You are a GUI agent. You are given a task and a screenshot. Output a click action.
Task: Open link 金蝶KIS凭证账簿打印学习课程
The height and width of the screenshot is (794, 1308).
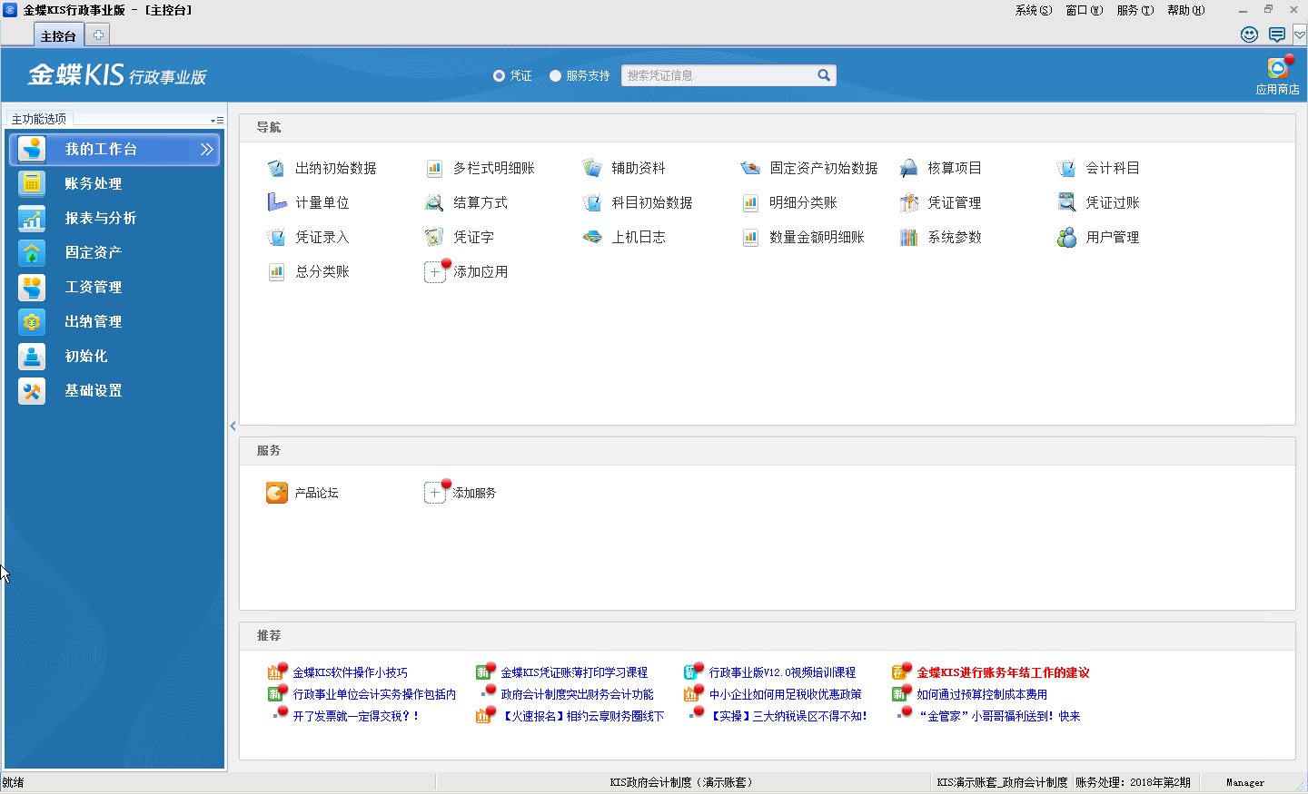coord(574,672)
